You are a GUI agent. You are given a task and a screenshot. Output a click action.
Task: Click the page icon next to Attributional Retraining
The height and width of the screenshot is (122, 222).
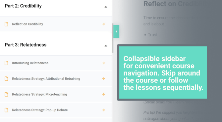[6, 78]
